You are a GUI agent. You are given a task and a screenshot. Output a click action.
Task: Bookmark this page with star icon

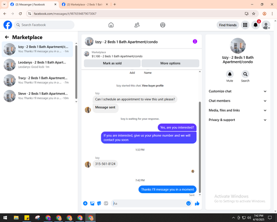[254, 13]
